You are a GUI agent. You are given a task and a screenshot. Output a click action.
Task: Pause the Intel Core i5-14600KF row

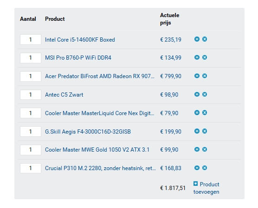click(197, 39)
